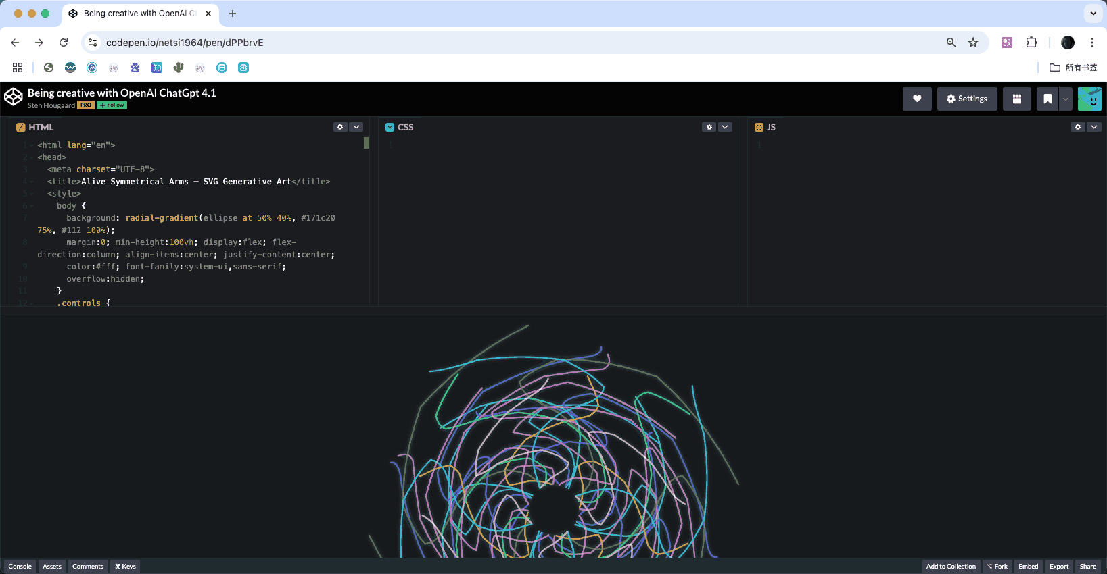The width and height of the screenshot is (1107, 574).
Task: Open the Console panel
Action: (20, 566)
